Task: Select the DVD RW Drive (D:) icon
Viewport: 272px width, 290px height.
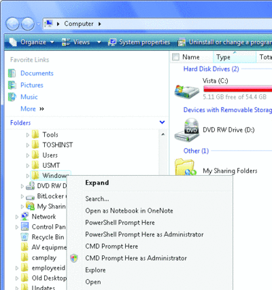Action: tap(187, 130)
